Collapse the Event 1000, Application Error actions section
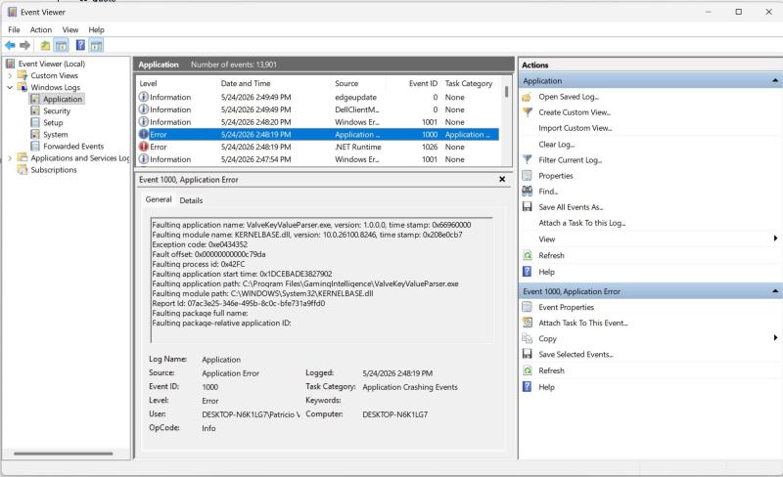Screen dimensions: 783x477 coord(775,291)
